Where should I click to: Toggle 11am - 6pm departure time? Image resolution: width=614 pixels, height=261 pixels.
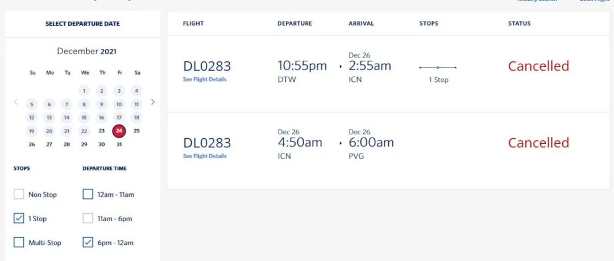click(88, 218)
